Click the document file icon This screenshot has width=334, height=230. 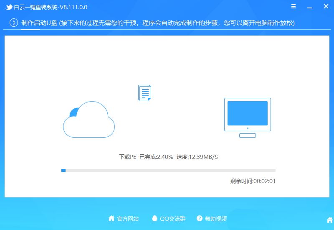[144, 93]
